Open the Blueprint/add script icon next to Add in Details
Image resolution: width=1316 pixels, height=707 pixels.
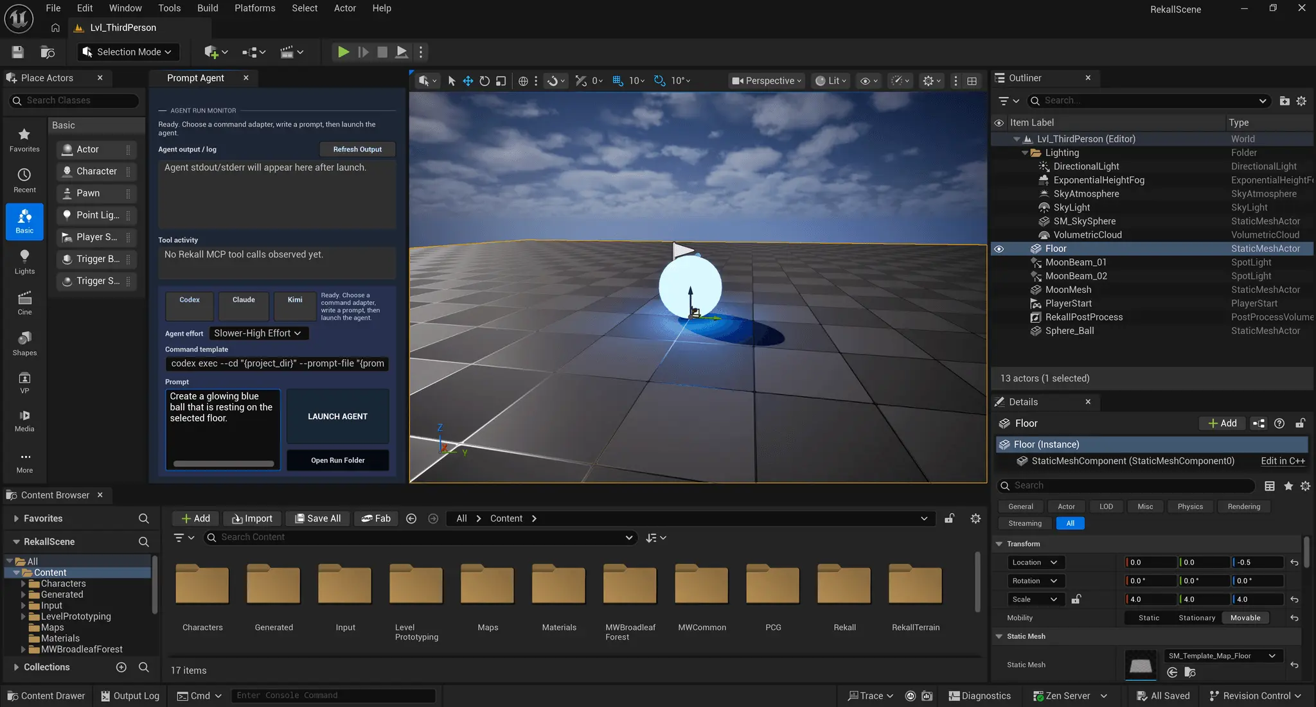click(x=1258, y=423)
